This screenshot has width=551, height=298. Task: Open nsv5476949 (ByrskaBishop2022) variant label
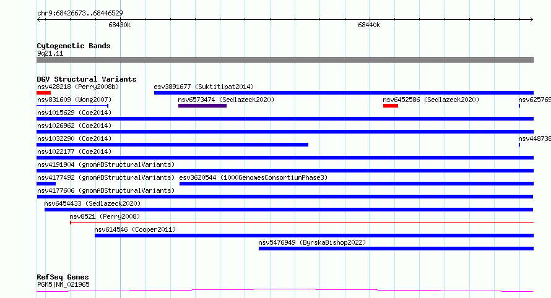(312, 242)
